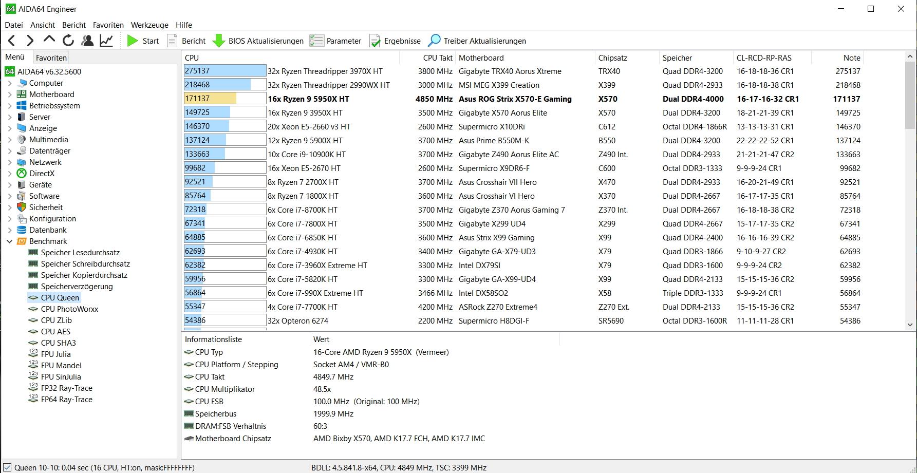Click the highlighted 171137 score bar
The height and width of the screenshot is (473, 917).
(225, 99)
